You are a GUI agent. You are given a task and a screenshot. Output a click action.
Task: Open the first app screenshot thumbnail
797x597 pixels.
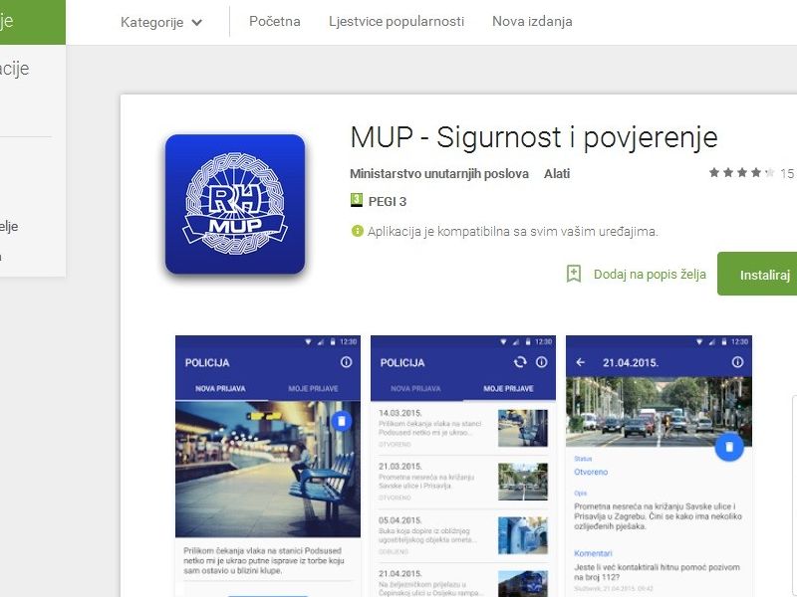[268, 466]
